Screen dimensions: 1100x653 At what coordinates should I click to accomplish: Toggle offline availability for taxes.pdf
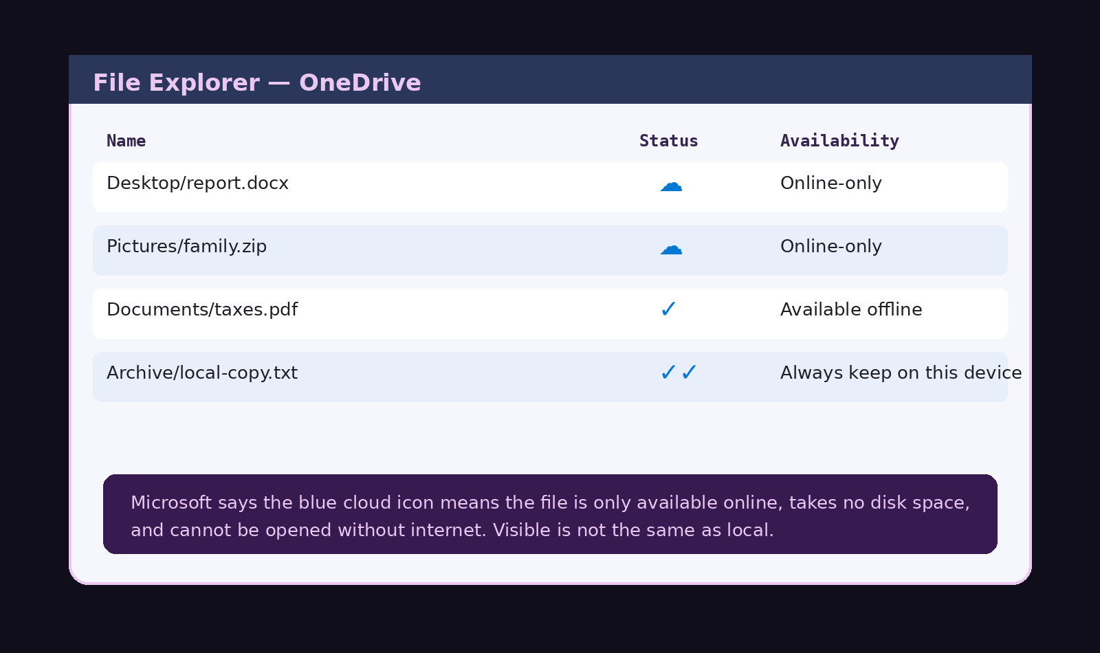click(x=851, y=309)
